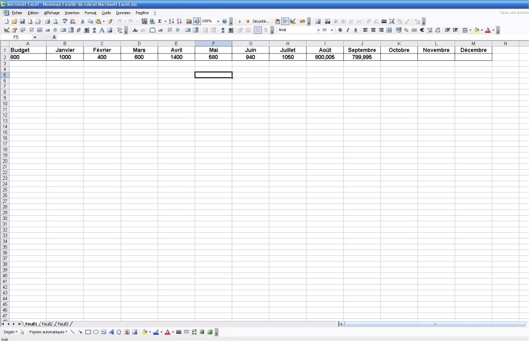The image size is (529, 341).
Task: Open the Insertion menu
Action: click(x=72, y=13)
